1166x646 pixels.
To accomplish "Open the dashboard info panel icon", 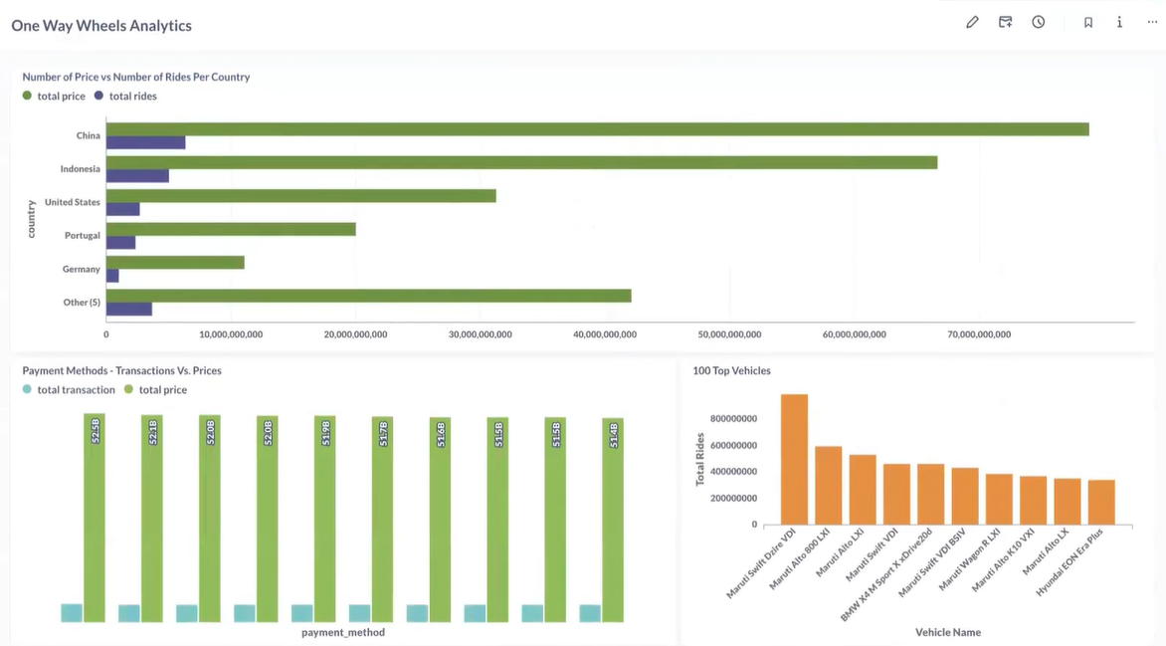I will click(x=1119, y=22).
